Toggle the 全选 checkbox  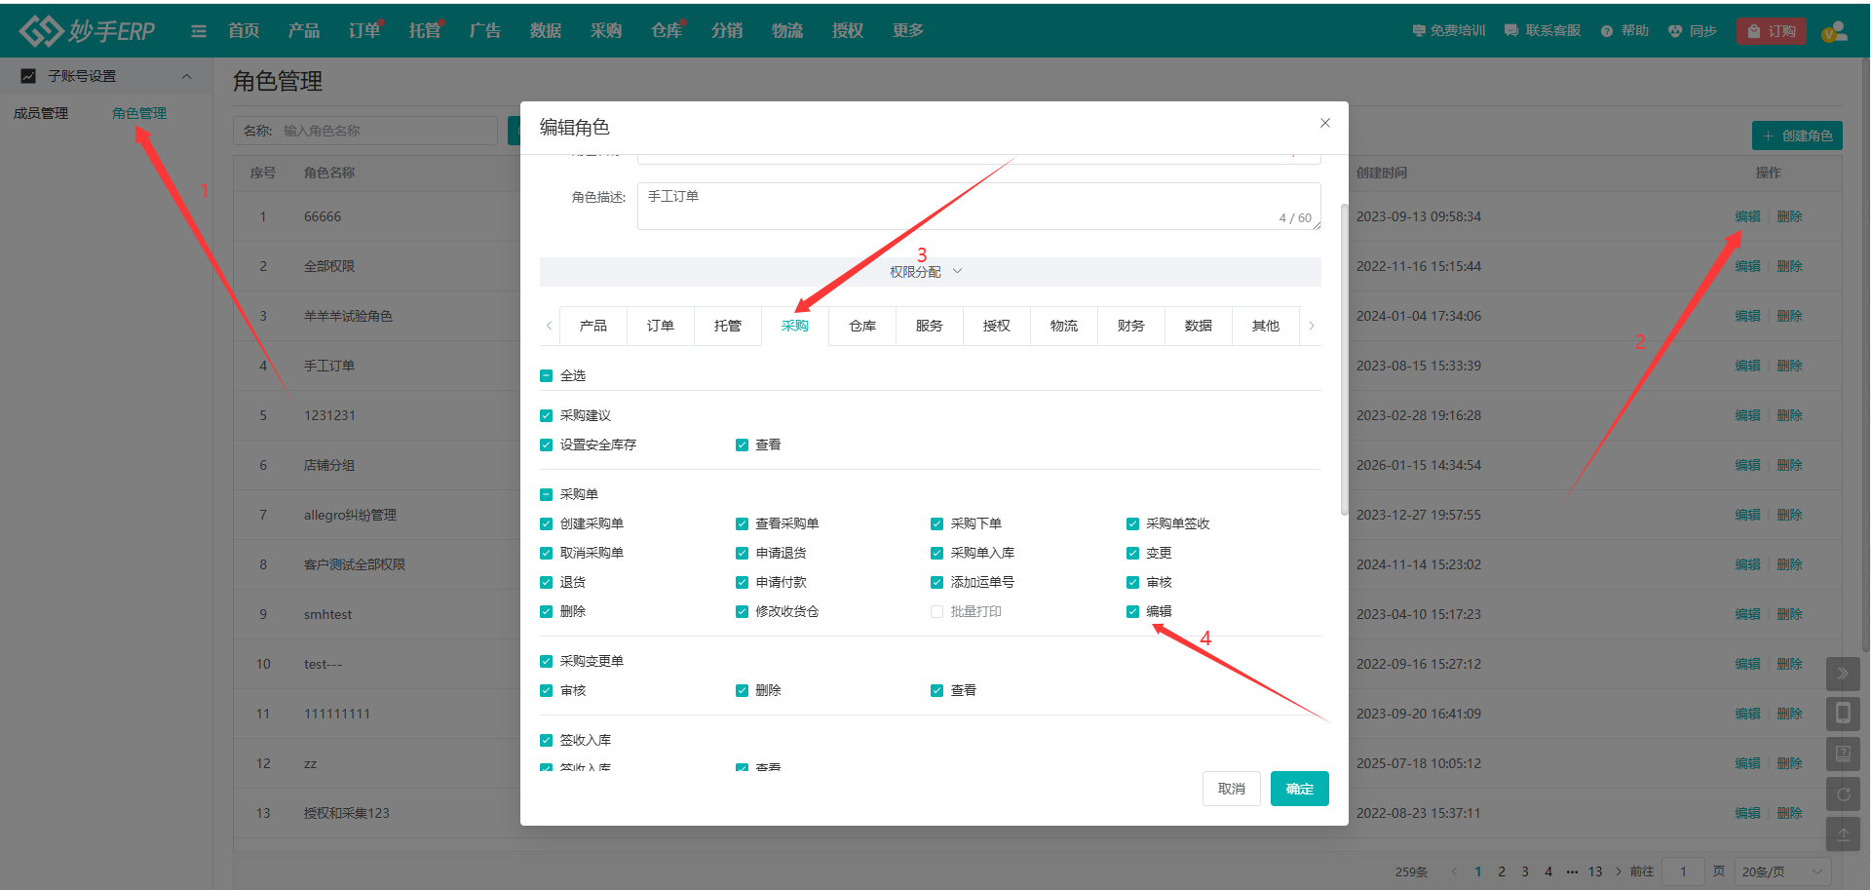tap(547, 376)
